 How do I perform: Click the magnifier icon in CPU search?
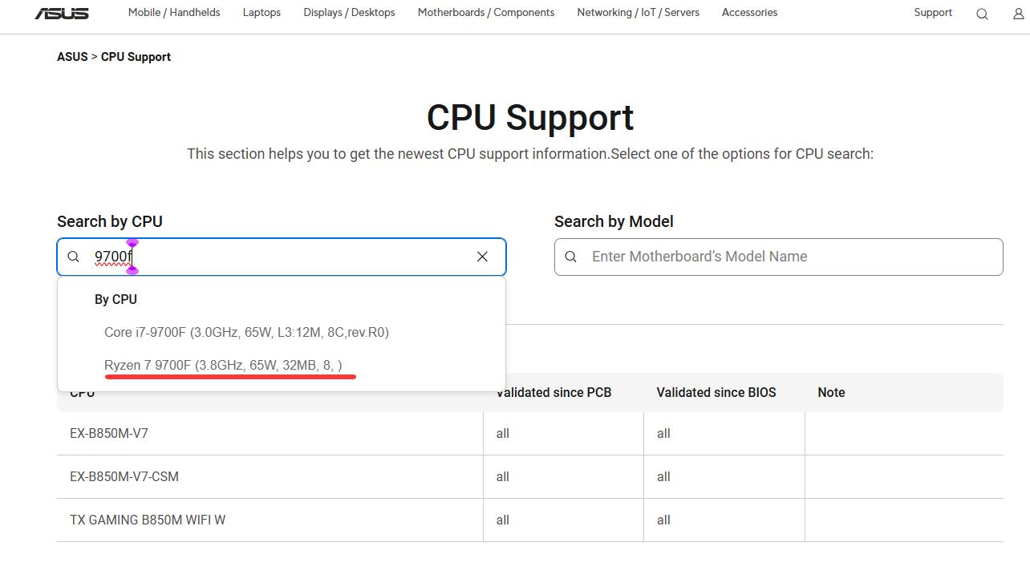[74, 257]
